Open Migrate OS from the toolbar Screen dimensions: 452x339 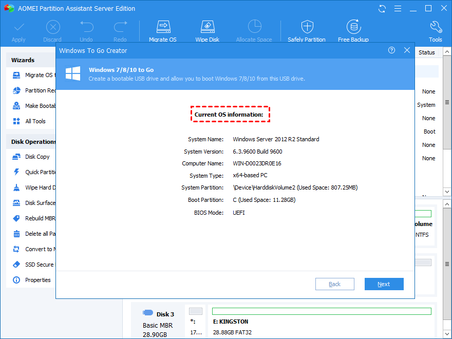point(163,32)
